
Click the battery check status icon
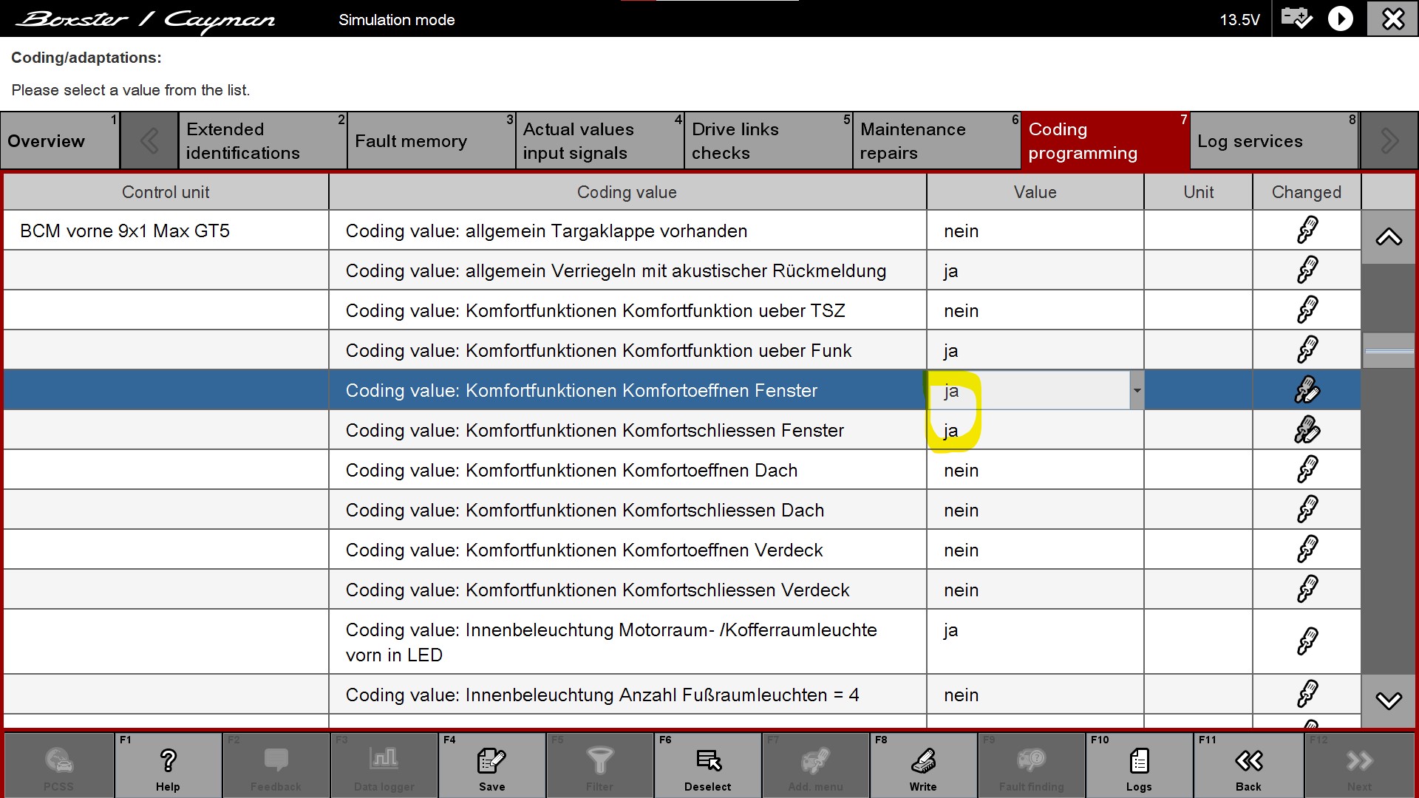click(1296, 18)
